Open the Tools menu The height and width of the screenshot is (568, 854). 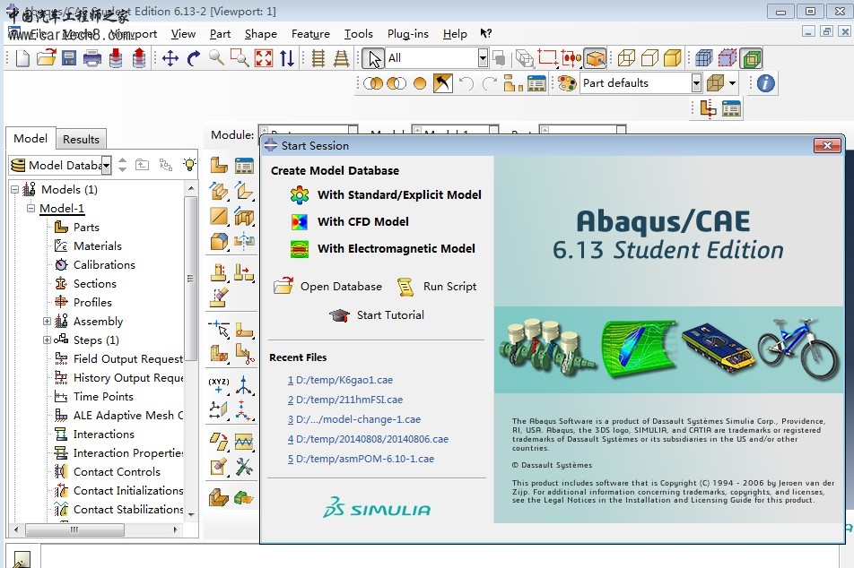pos(359,34)
